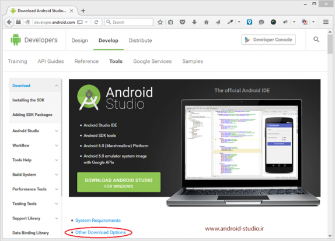Open dropdown arrow after the bird extension icon
The width and height of the screenshot is (335, 241).
(x=294, y=22)
